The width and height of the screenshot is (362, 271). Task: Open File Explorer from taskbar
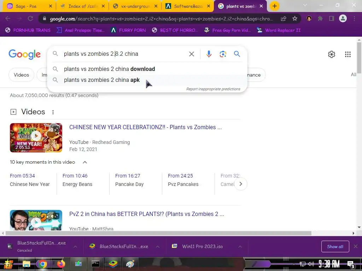click(26, 264)
